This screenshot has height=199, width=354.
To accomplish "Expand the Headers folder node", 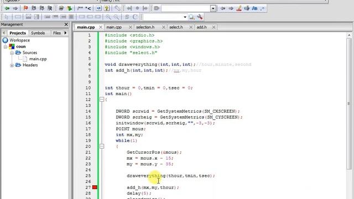I will [12, 65].
